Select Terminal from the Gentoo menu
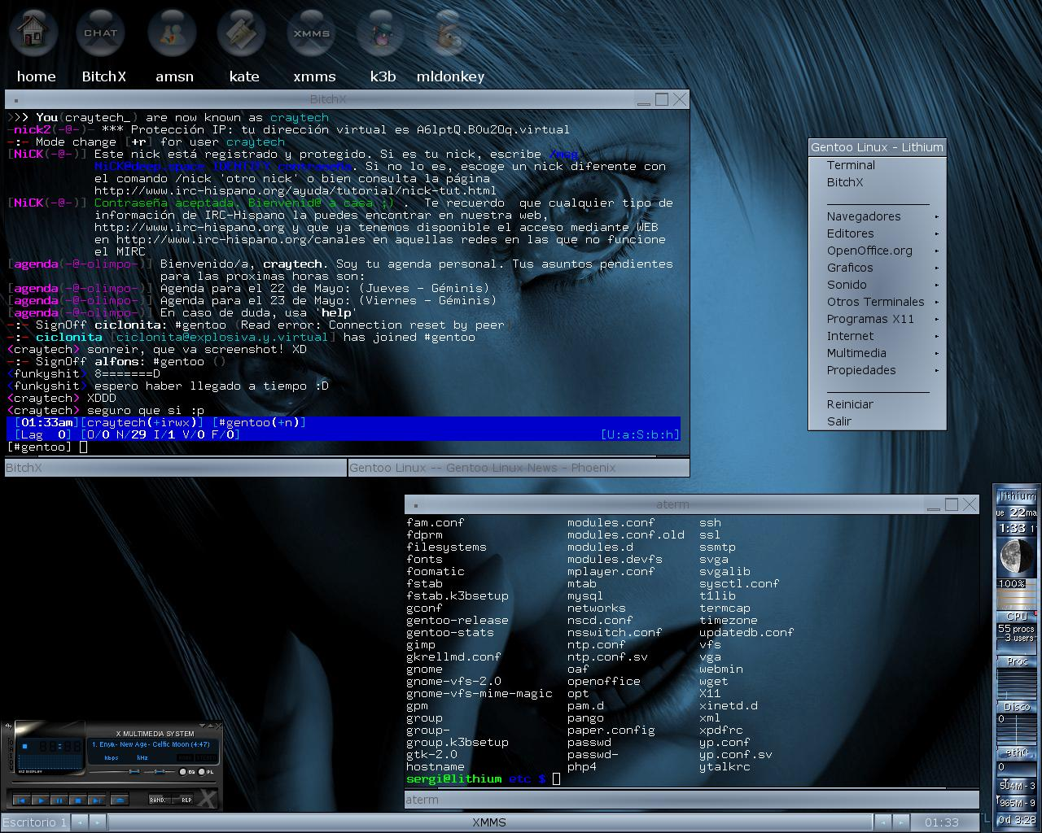This screenshot has height=833, width=1042. click(878, 165)
